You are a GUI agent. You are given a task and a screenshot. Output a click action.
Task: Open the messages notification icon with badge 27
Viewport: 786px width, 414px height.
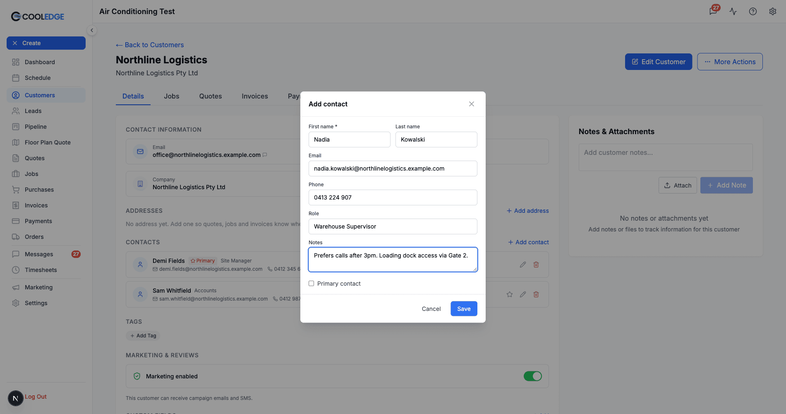tap(714, 11)
